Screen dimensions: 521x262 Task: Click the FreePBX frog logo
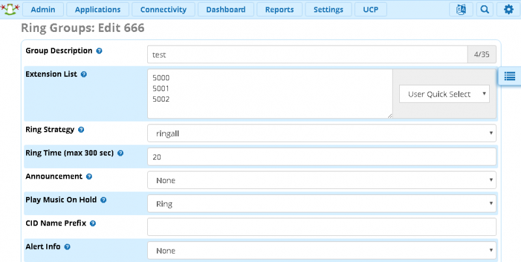(x=10, y=9)
